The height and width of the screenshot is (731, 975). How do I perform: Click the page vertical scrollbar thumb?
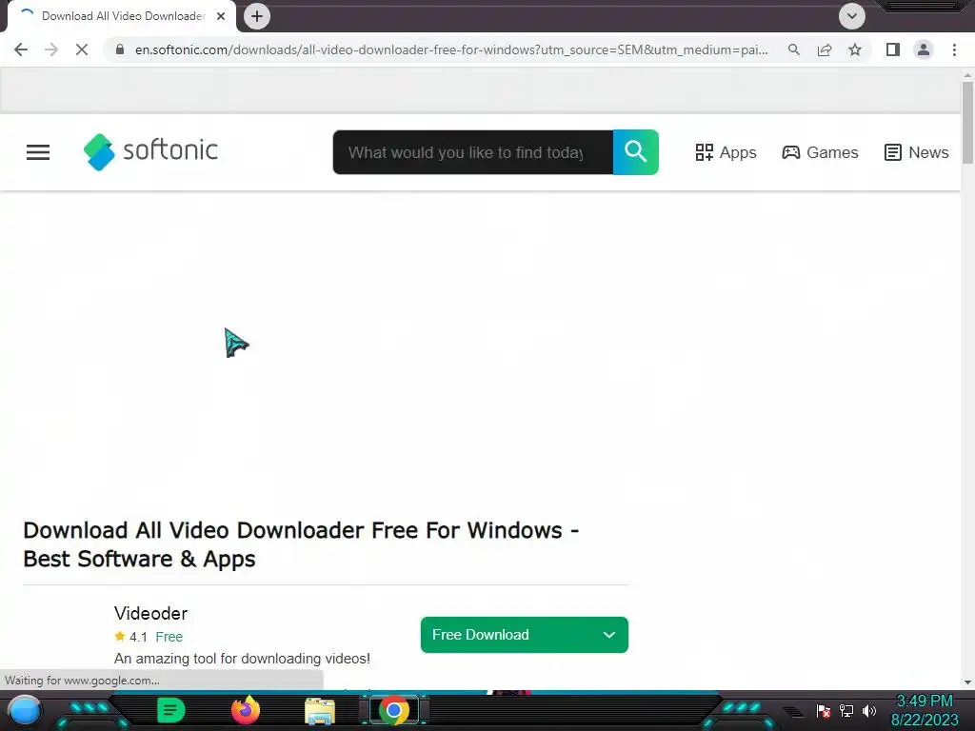967,123
